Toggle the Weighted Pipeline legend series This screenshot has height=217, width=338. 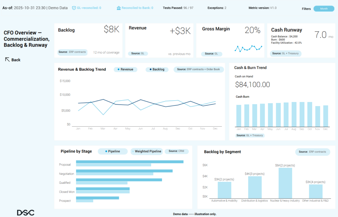pos(147,151)
